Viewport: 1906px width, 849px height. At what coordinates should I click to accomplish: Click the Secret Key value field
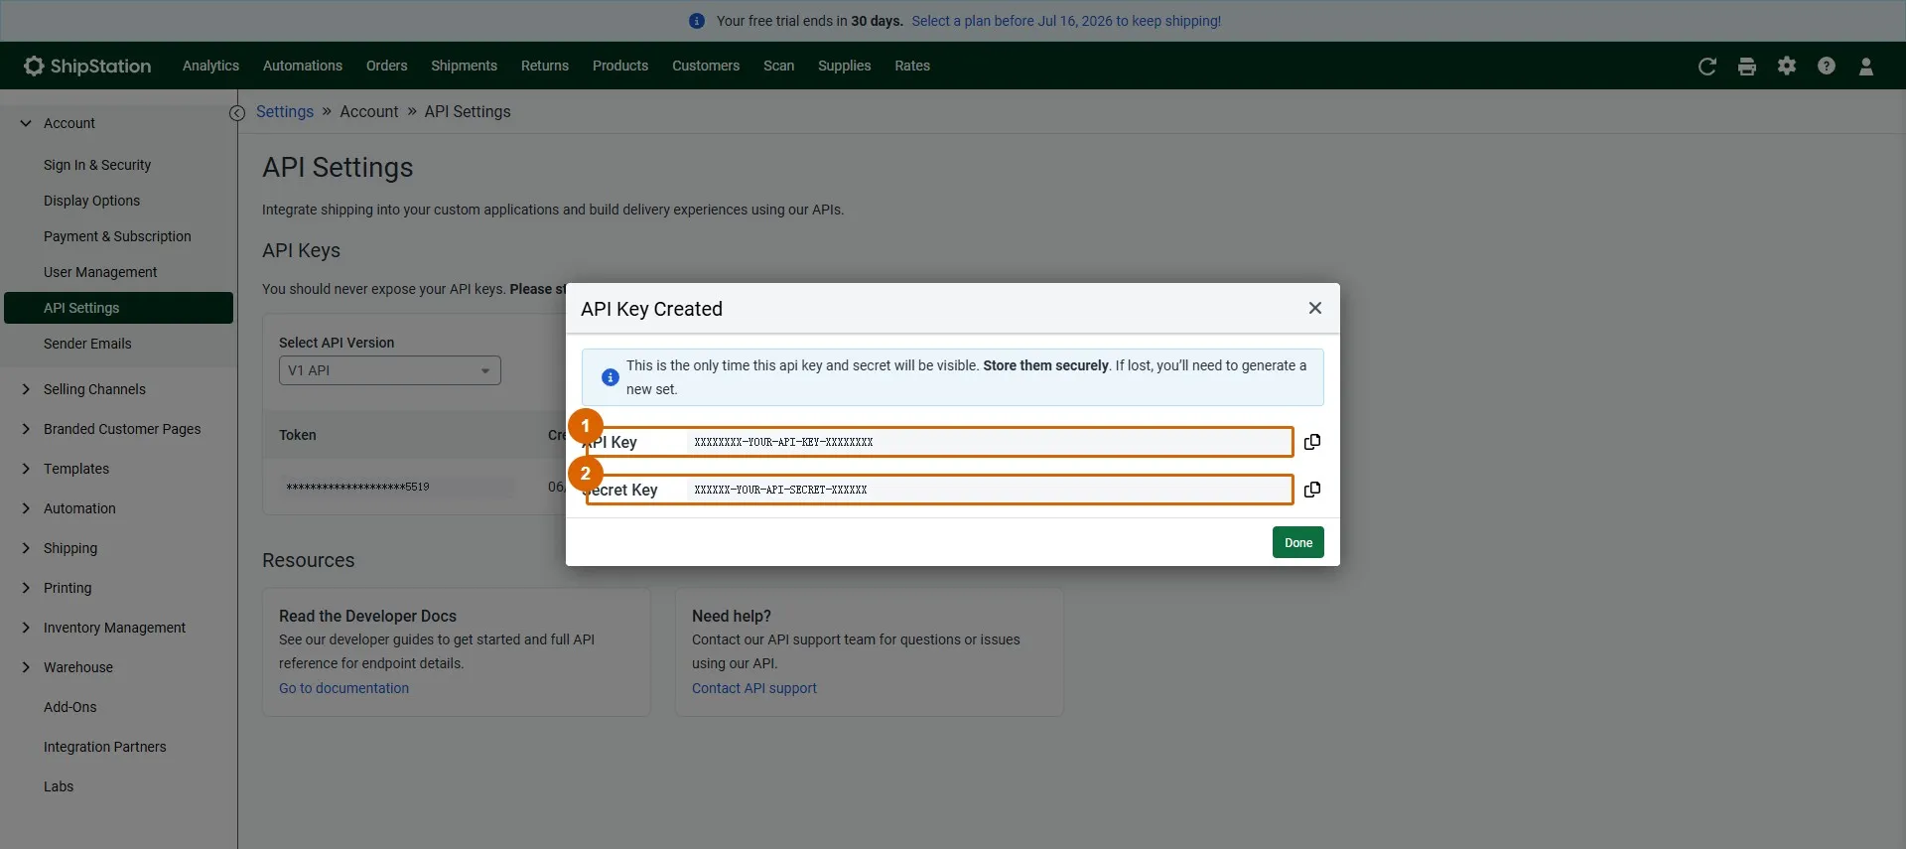coord(989,490)
